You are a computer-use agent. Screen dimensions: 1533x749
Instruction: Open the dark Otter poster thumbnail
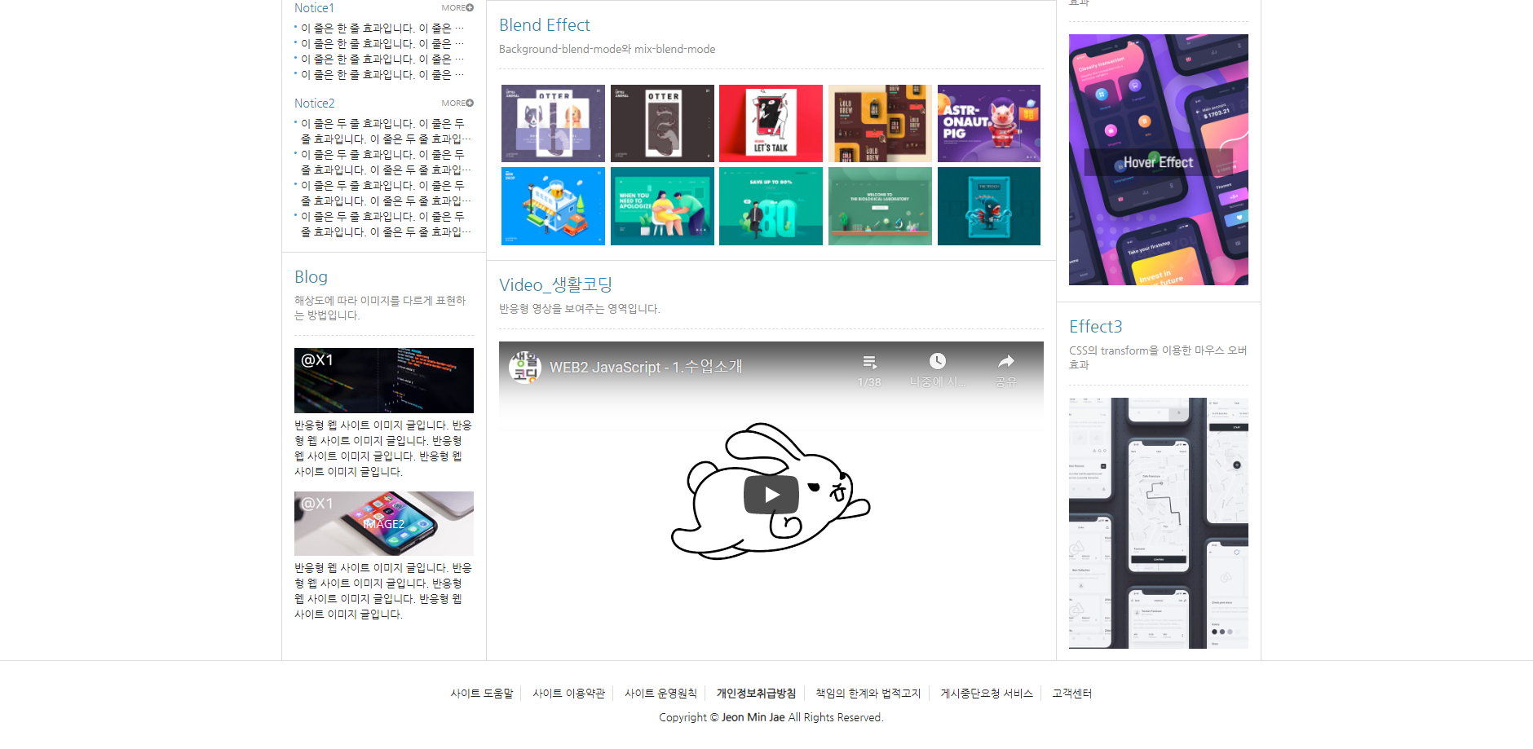[x=662, y=124]
